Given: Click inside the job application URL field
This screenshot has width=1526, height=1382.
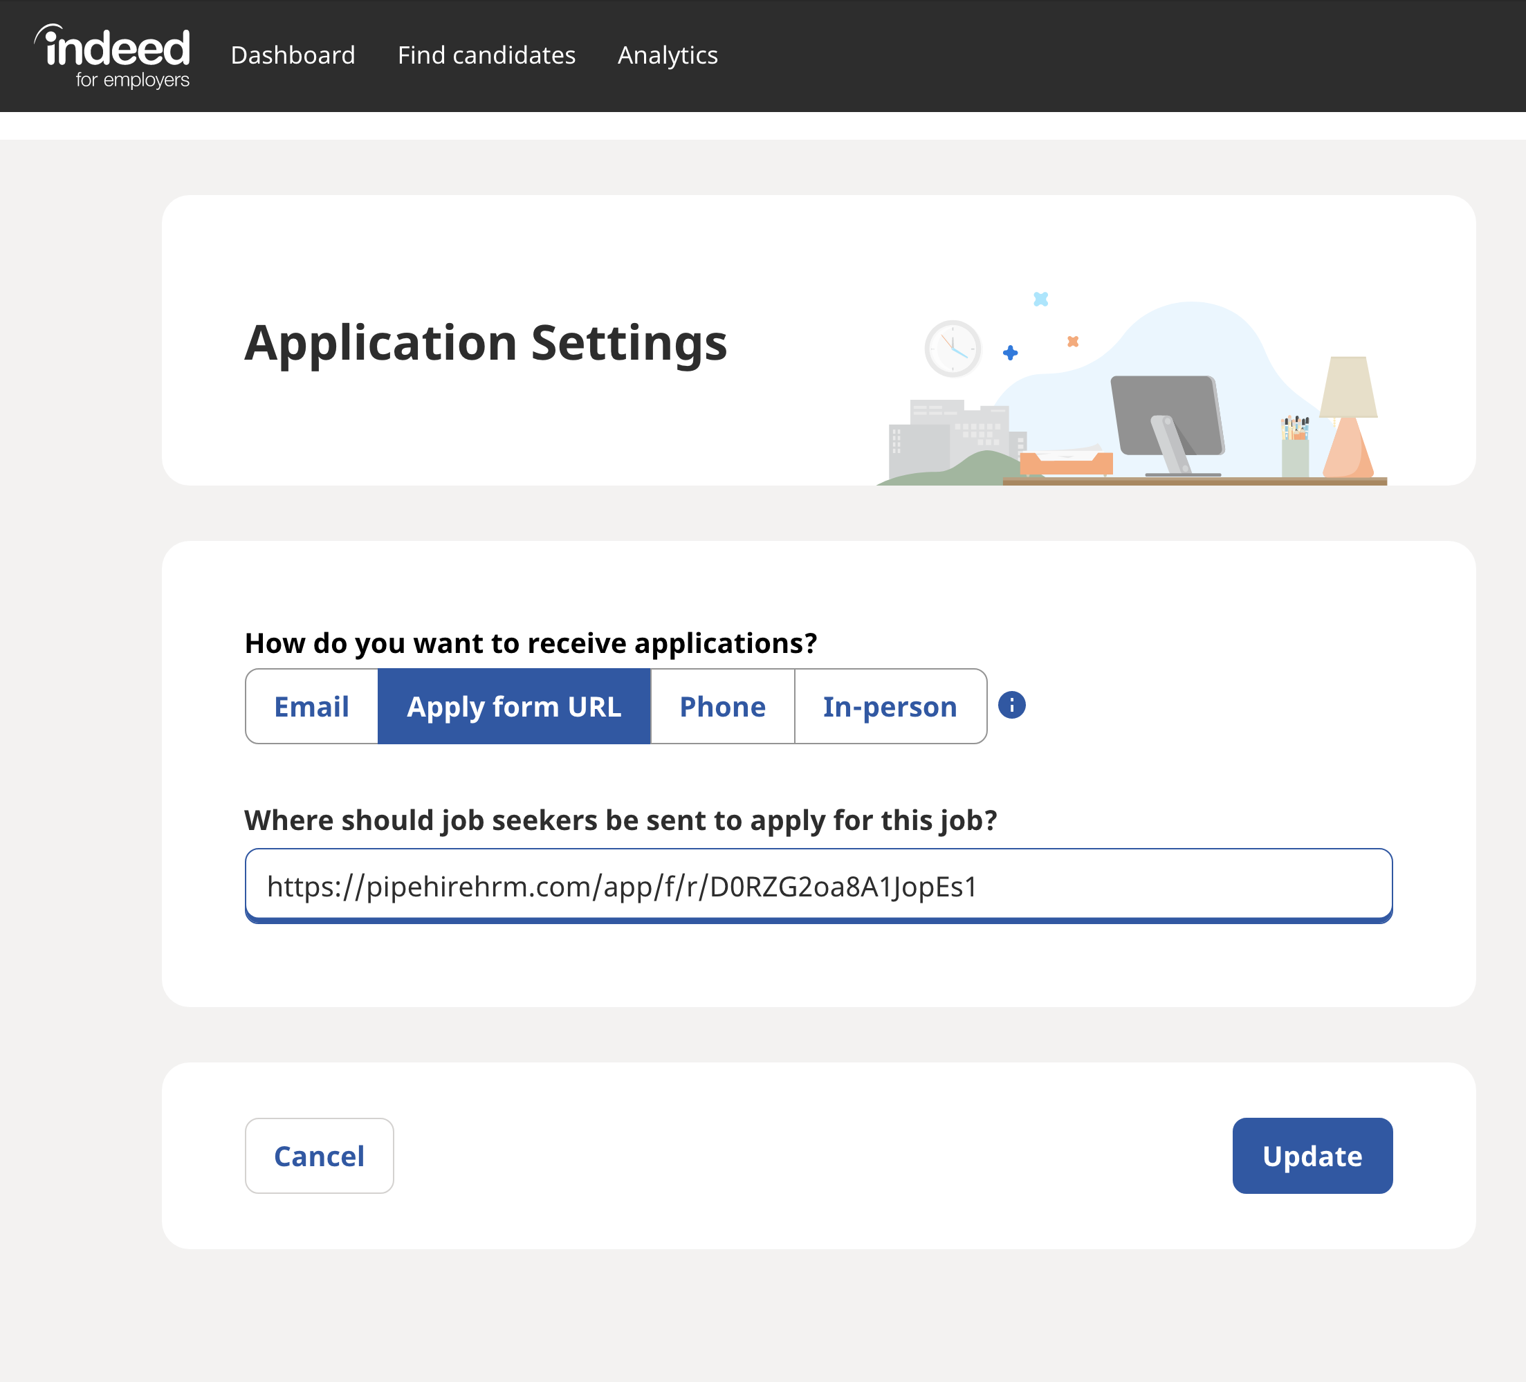Looking at the screenshot, I should (x=818, y=885).
